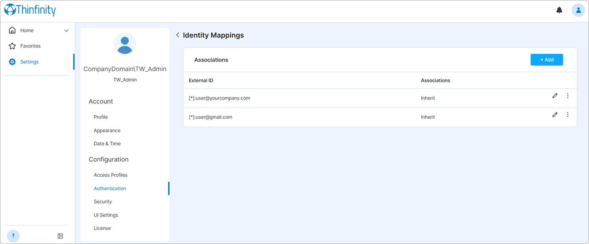Collapse the sidebar panel icon

pyautogui.click(x=60, y=236)
